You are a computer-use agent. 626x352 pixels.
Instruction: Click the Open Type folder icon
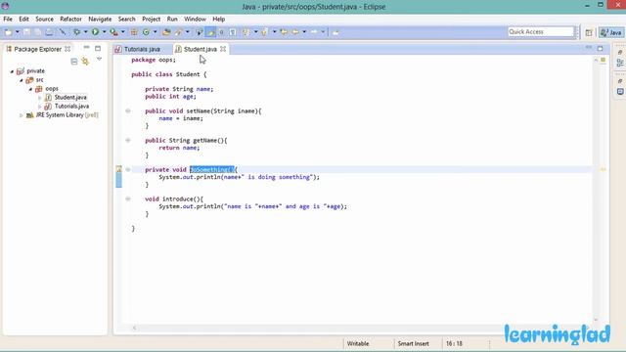tap(166, 32)
